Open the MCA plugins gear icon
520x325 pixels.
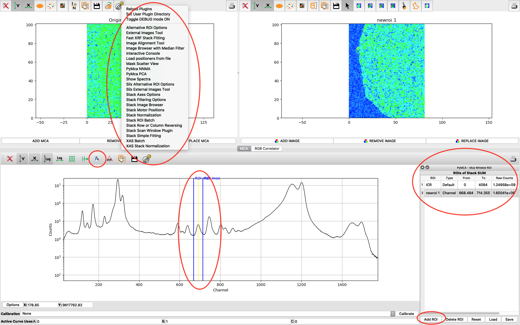coord(147,159)
